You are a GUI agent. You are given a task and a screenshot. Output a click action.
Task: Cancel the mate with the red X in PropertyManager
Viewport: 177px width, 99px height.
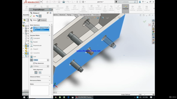click(x=34, y=16)
